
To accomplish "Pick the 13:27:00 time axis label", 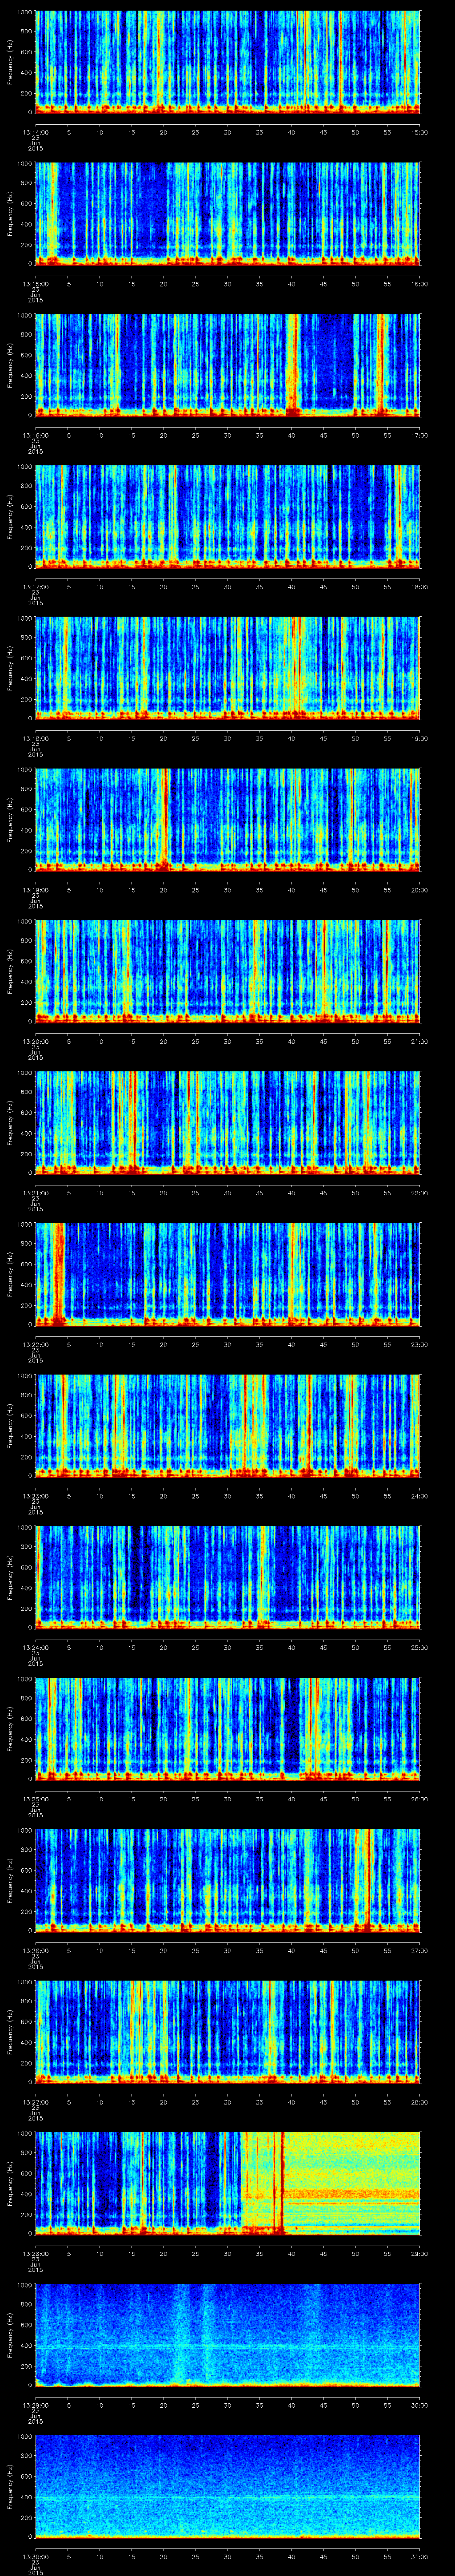I will point(35,2102).
